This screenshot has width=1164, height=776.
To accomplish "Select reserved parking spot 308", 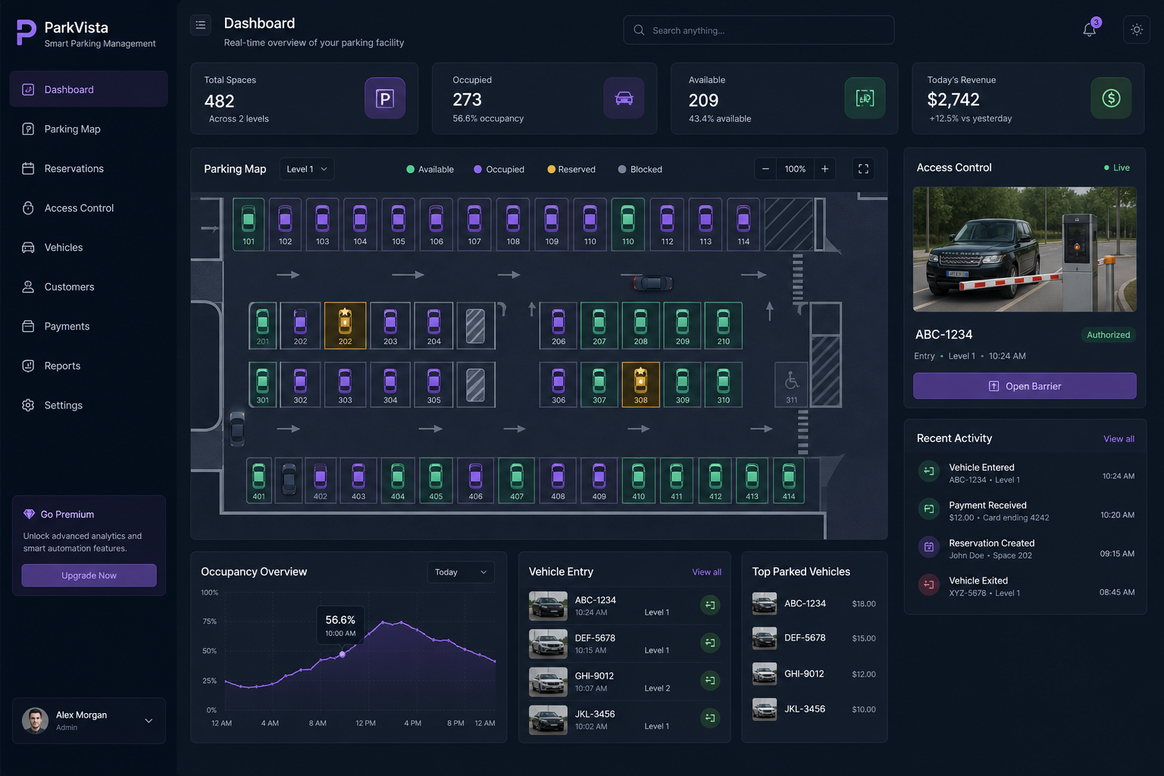I will (640, 384).
